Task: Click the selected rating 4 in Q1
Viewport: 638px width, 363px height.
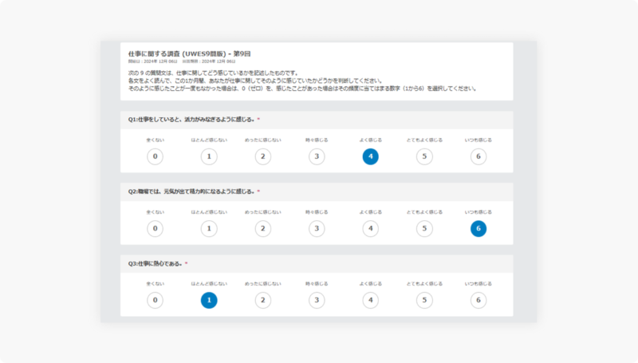Action: coord(370,156)
